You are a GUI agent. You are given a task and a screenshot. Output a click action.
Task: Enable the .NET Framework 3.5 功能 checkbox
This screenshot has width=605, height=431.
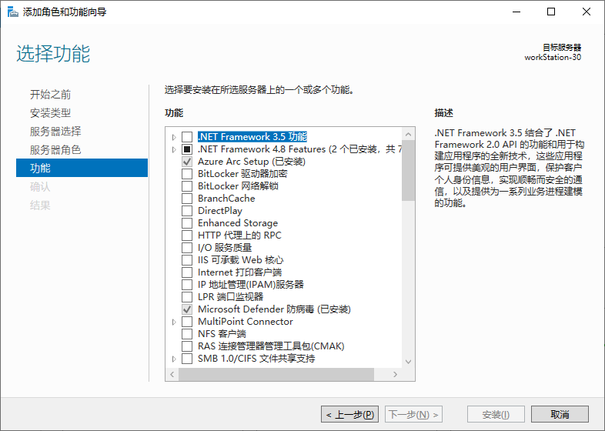tap(187, 137)
